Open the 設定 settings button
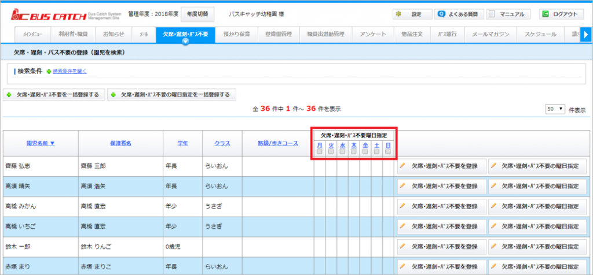 click(x=412, y=14)
